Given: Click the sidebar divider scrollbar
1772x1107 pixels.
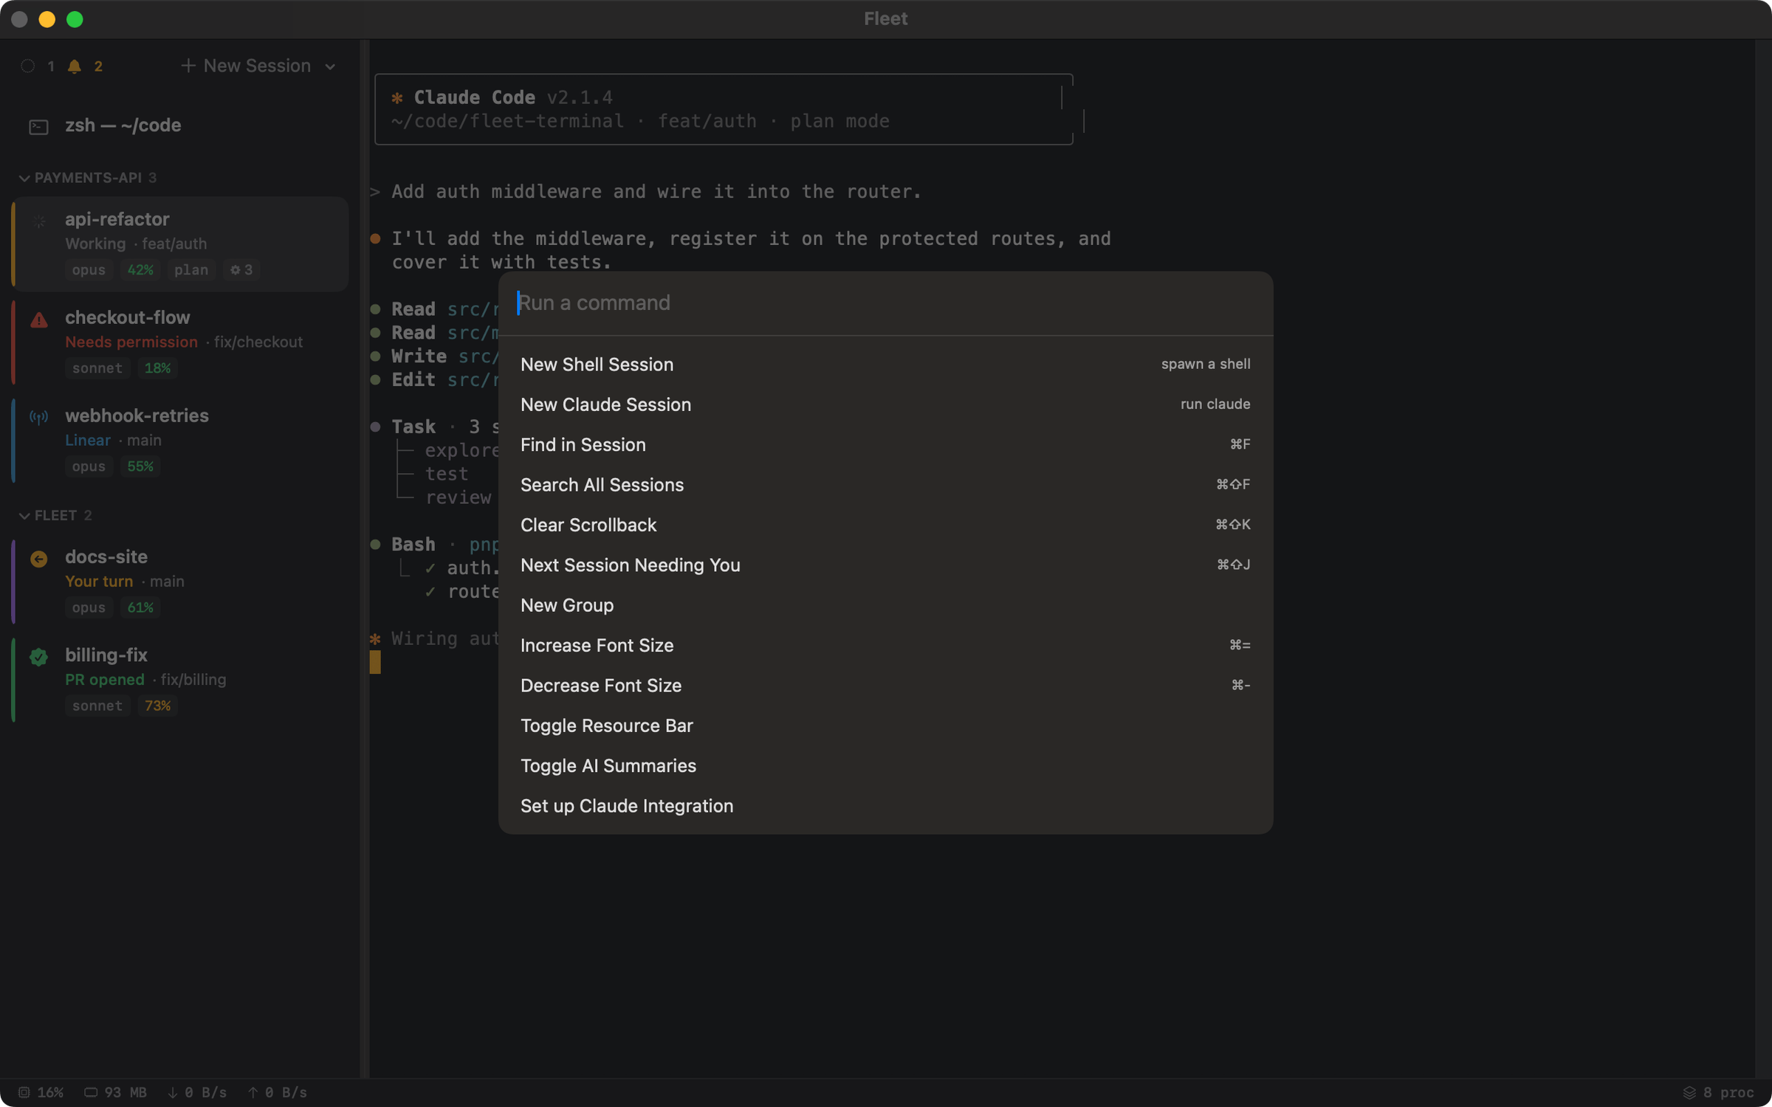Looking at the screenshot, I should [x=364, y=559].
